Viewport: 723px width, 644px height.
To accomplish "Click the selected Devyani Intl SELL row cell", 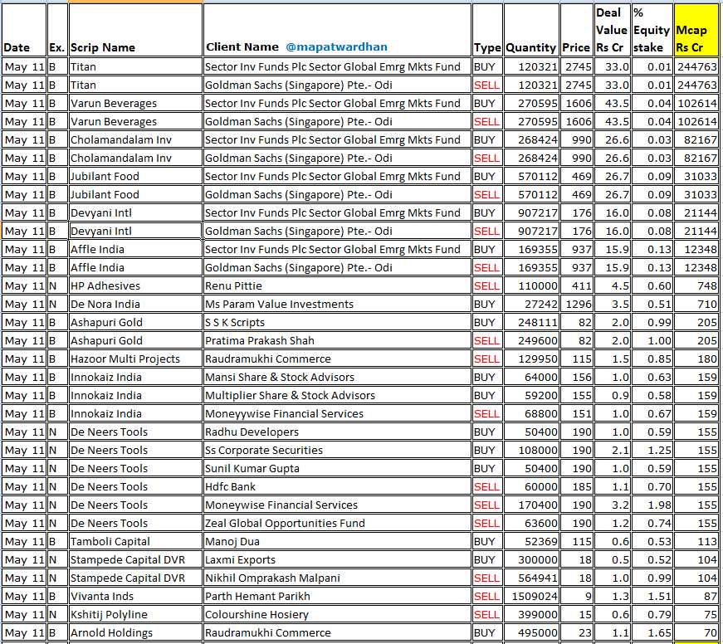I will click(x=135, y=231).
